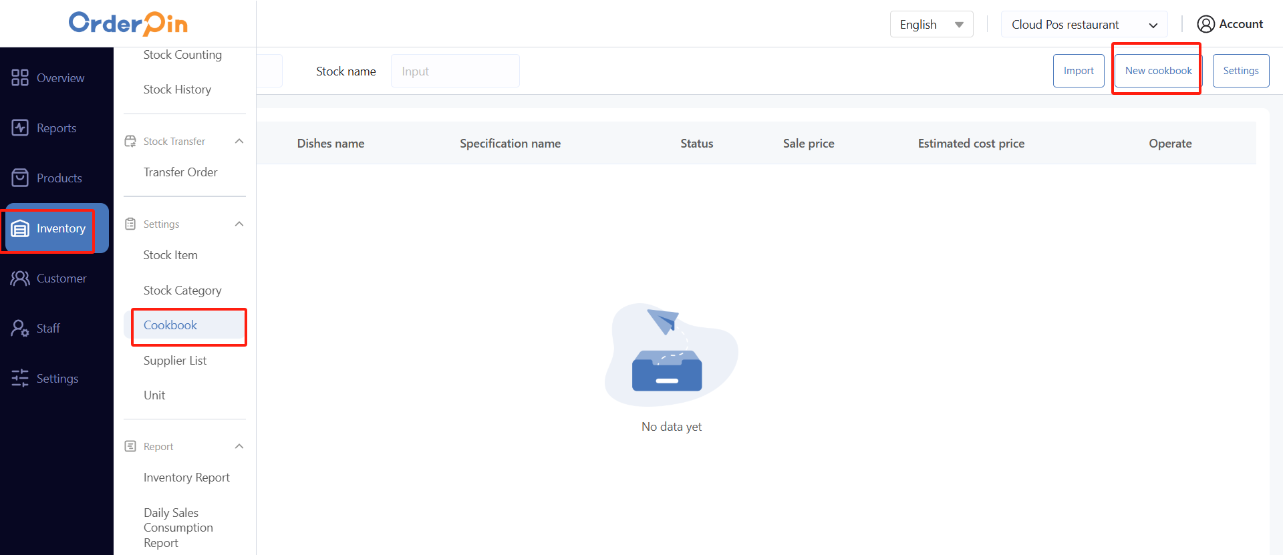Click the Reports chart icon

click(20, 128)
